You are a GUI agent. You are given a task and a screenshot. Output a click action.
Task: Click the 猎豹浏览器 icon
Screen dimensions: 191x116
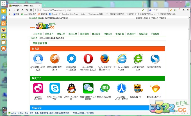pyautogui.click(x=55, y=59)
